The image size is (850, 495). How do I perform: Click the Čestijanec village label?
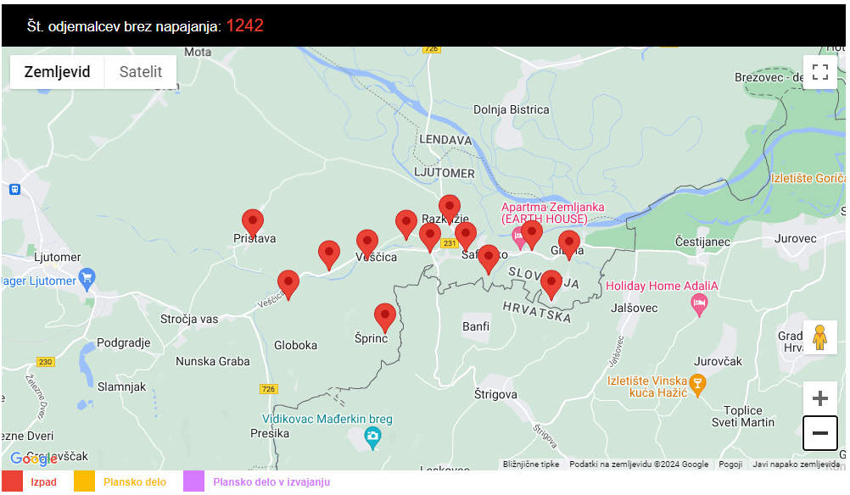point(702,242)
